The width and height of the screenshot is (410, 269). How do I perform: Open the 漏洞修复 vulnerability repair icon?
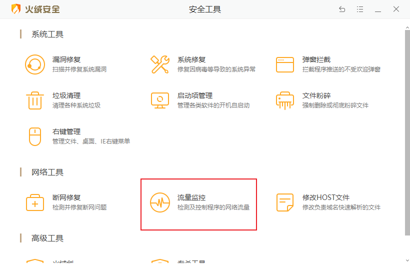pos(35,64)
